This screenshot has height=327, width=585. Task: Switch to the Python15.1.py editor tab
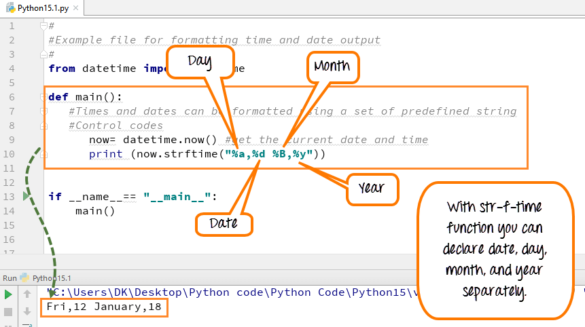(x=41, y=8)
